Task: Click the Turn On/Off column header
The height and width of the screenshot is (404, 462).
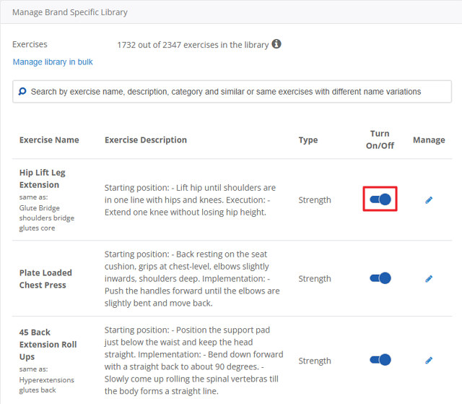Action: (x=380, y=139)
